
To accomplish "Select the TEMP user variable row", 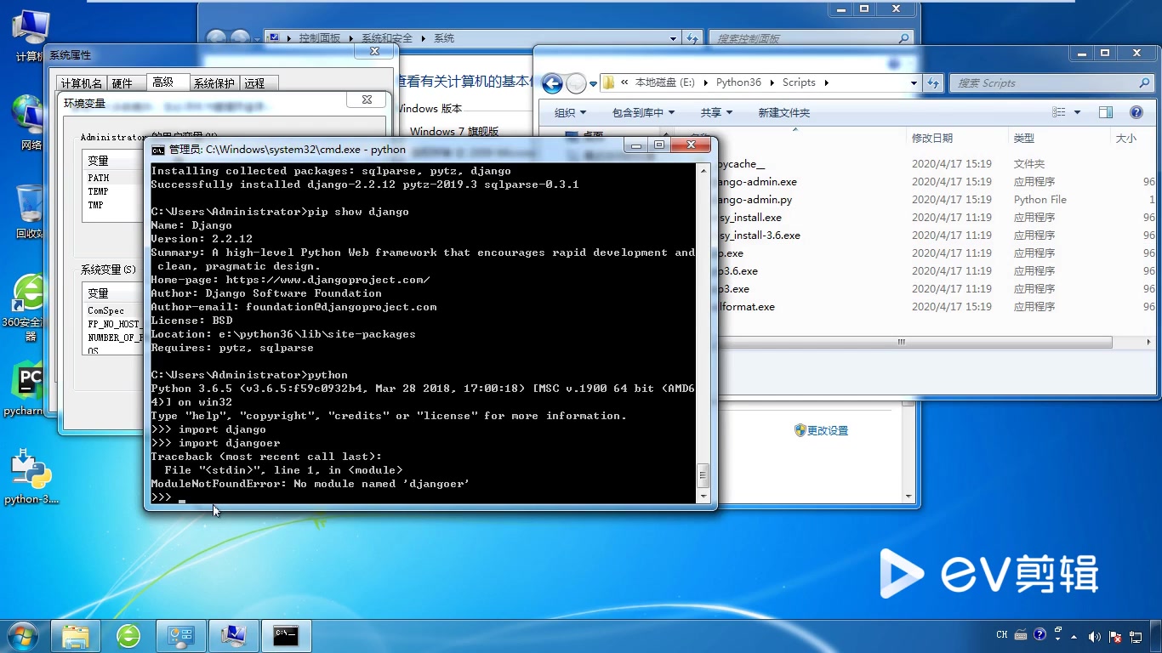I will (x=112, y=191).
